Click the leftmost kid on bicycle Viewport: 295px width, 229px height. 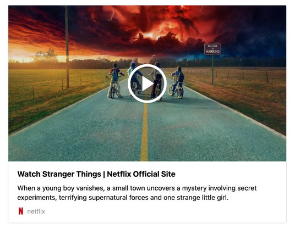tap(115, 81)
